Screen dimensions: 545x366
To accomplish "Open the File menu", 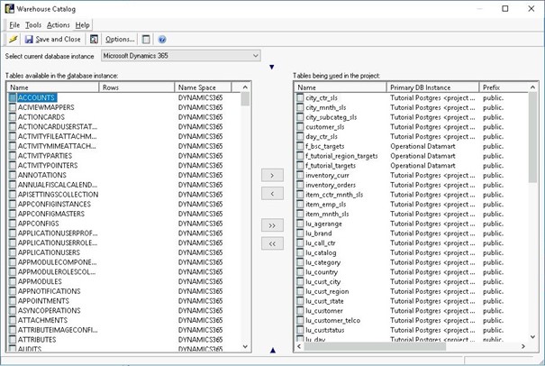I will pyautogui.click(x=14, y=24).
